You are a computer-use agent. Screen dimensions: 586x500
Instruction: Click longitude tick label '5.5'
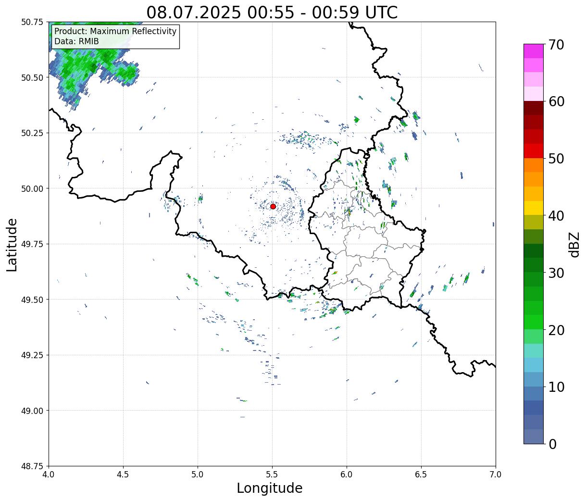coord(272,475)
